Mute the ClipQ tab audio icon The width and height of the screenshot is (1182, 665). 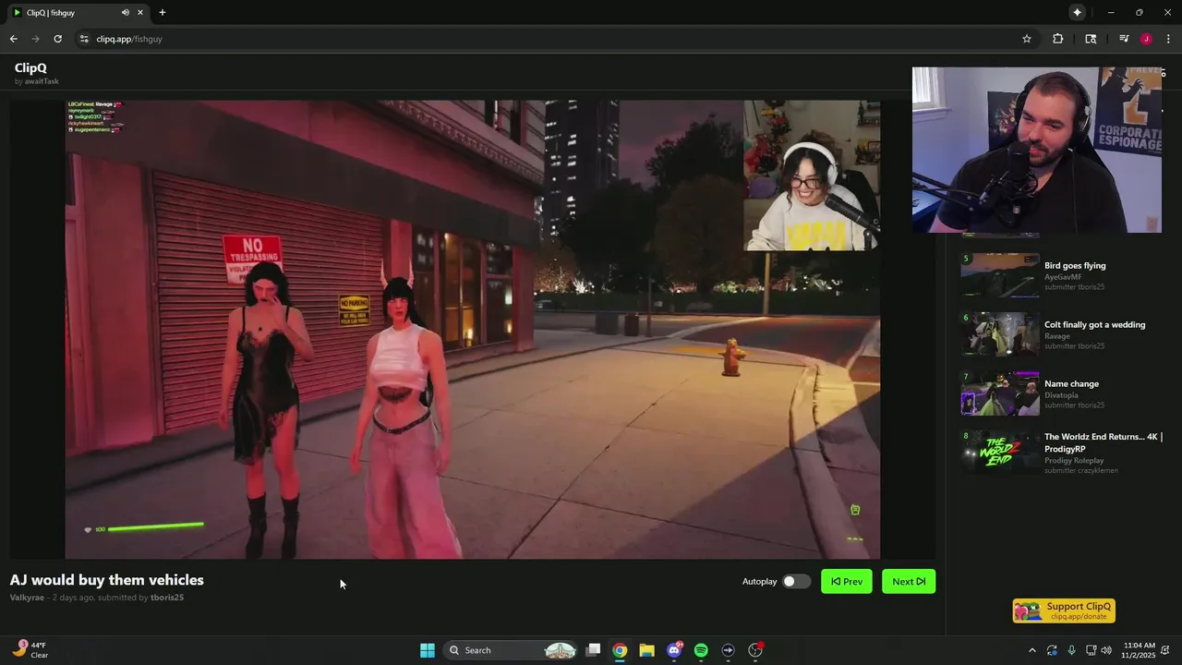(126, 12)
